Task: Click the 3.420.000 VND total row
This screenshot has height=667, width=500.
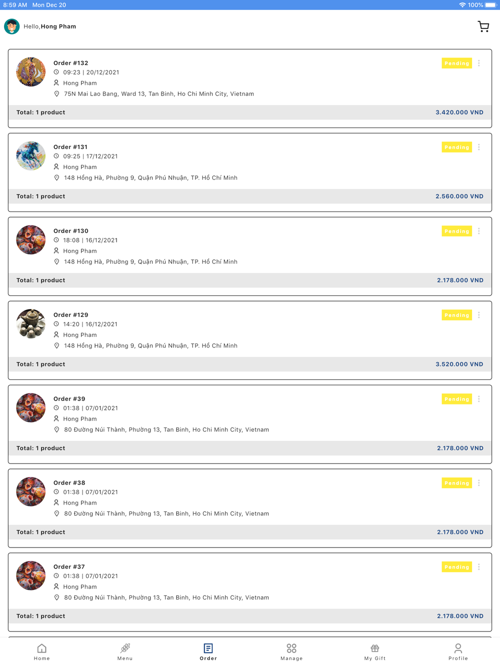Action: [250, 112]
